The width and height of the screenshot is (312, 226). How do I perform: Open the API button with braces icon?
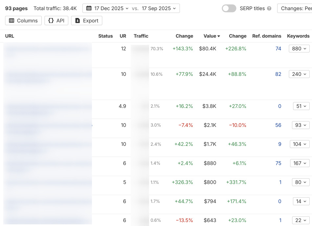tap(56, 21)
